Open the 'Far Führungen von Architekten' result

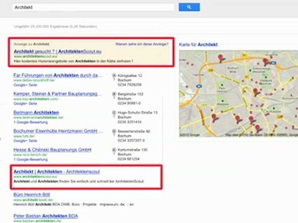tap(58, 76)
